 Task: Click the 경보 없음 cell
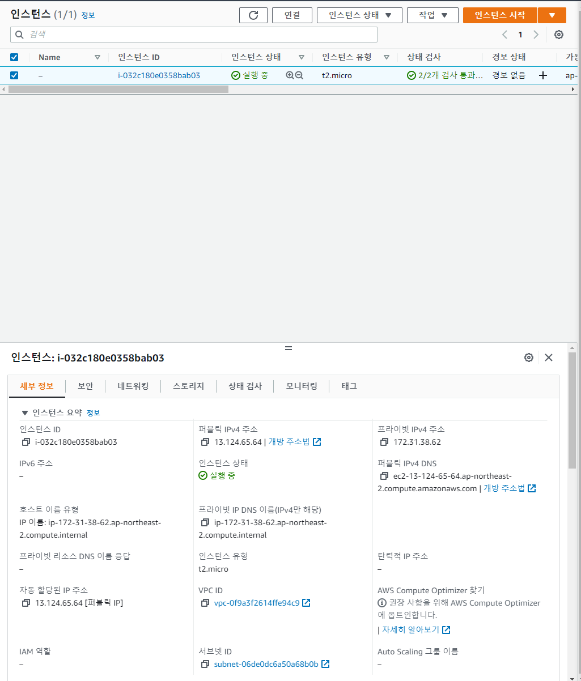pos(509,75)
